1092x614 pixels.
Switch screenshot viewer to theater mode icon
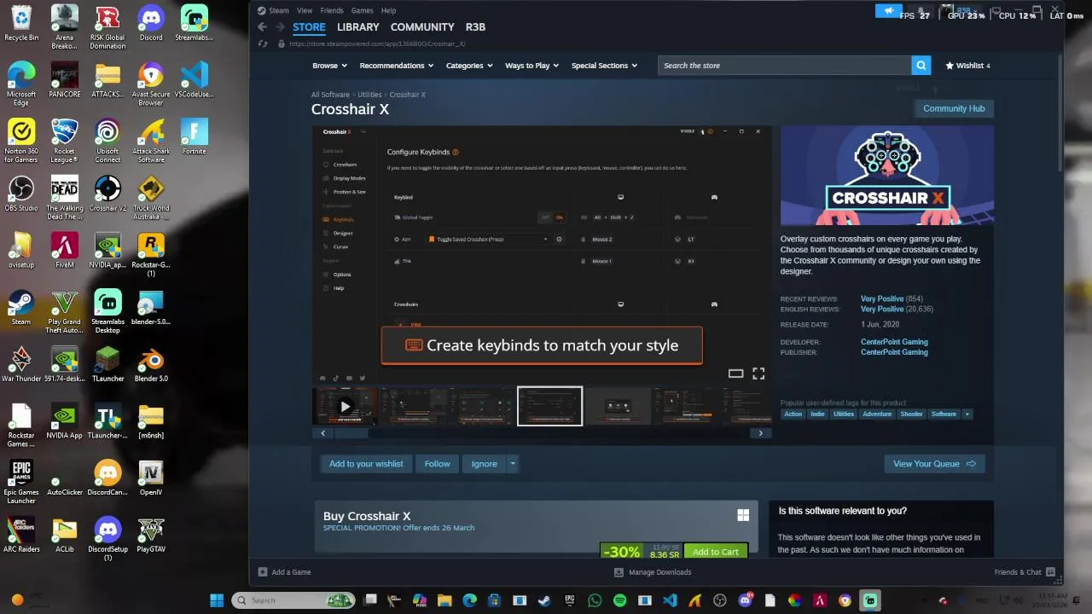pos(735,374)
